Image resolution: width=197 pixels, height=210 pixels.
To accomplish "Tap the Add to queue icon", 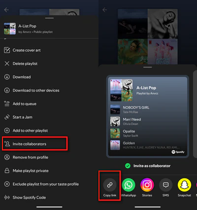I will [x=7, y=104].
